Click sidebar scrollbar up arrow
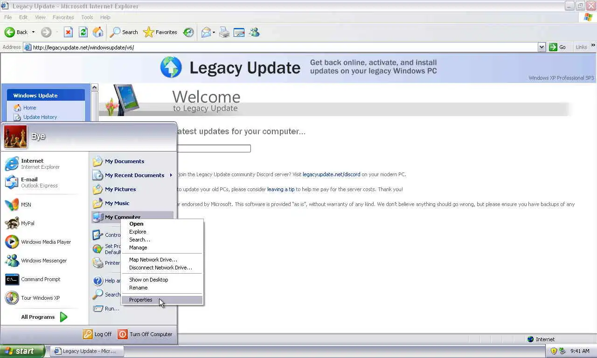Viewport: 597px width, 358px height. [x=95, y=88]
